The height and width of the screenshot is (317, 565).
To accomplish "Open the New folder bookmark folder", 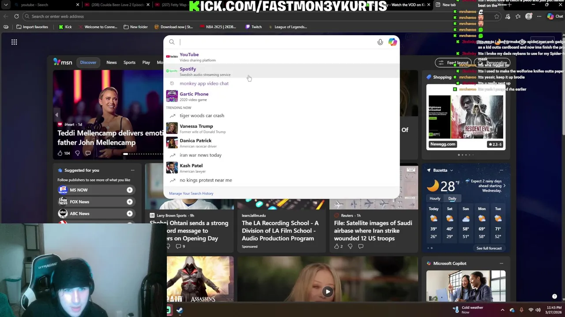I will point(136,27).
